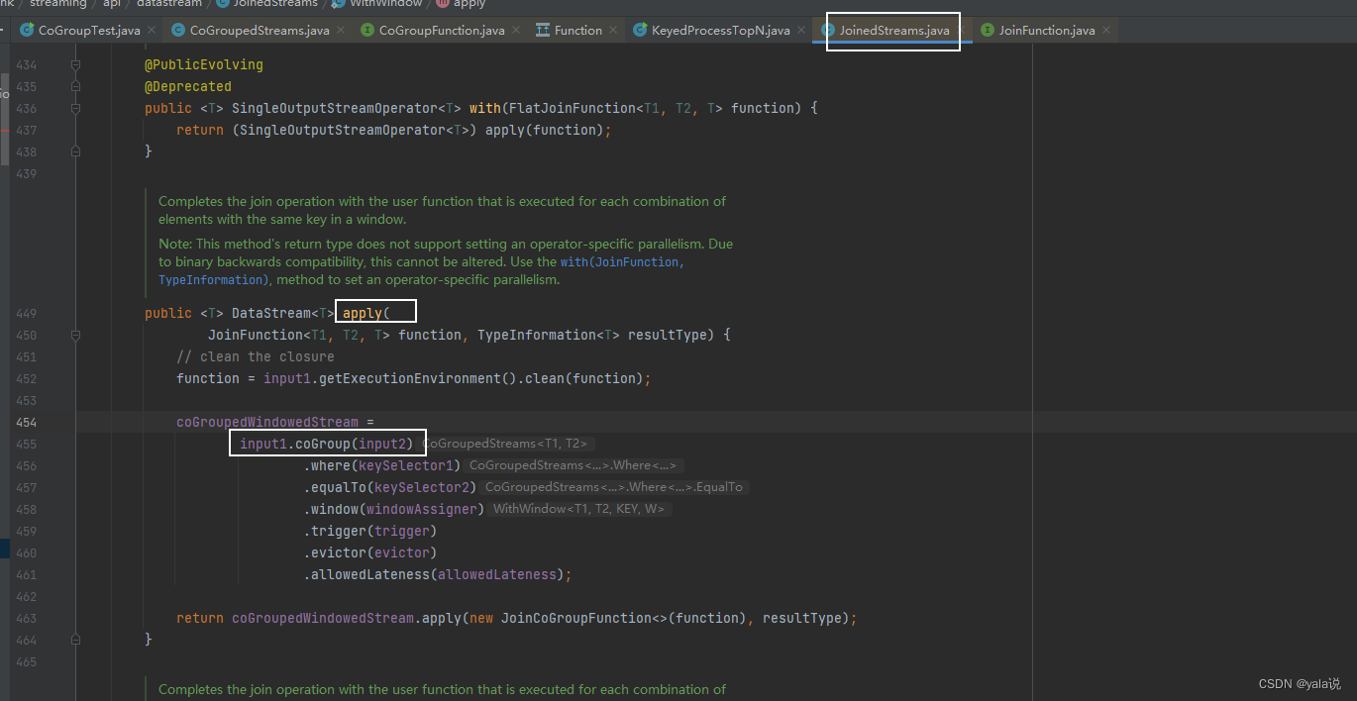Click the @Deprecated annotation
Screen dimensions: 1357x701
pyautogui.click(x=188, y=86)
